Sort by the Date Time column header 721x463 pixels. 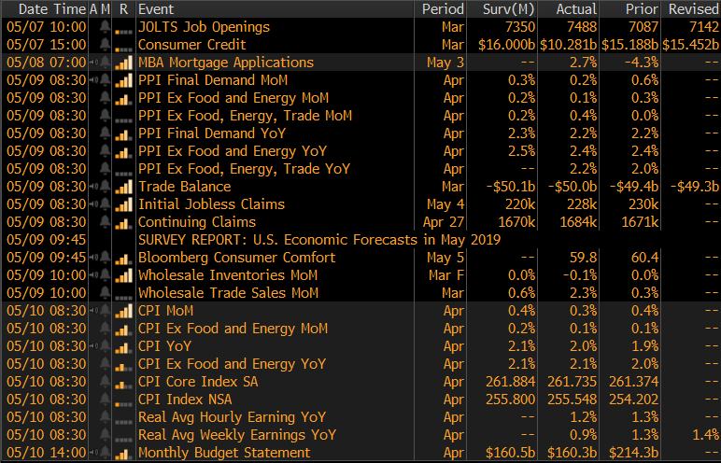(x=45, y=8)
